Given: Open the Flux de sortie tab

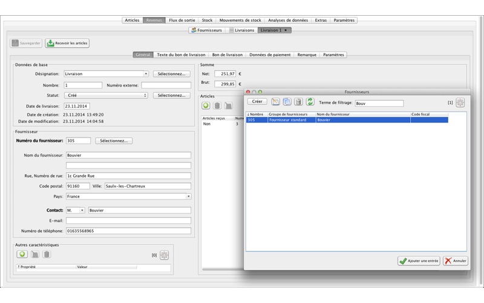Looking at the screenshot, I should click(182, 21).
